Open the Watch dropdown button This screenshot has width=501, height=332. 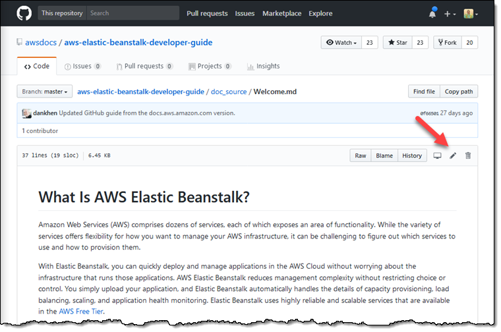coord(340,43)
